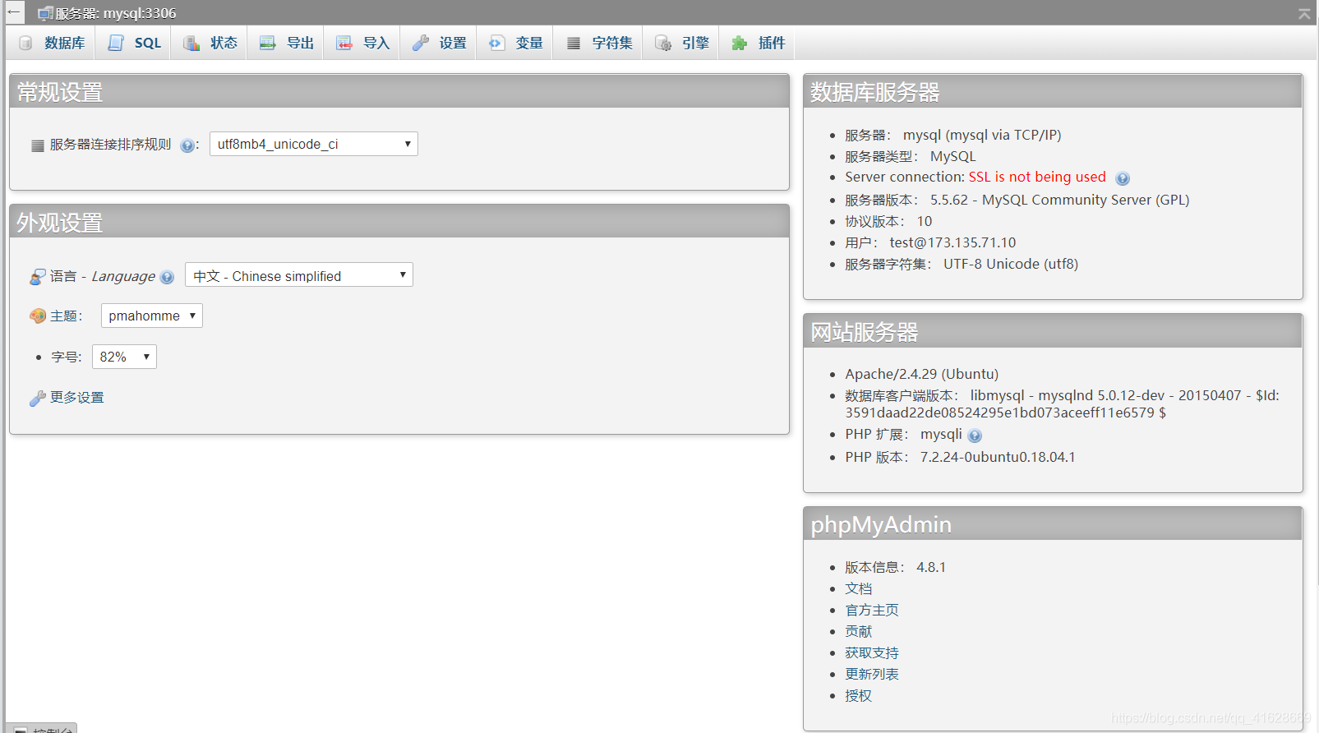Switch to the SQL tab
Screen dimensions: 1319x733
133,43
